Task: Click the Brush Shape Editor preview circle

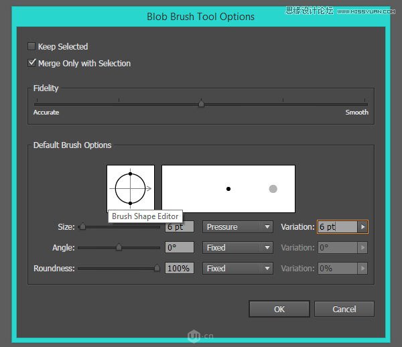Action: pyautogui.click(x=130, y=188)
